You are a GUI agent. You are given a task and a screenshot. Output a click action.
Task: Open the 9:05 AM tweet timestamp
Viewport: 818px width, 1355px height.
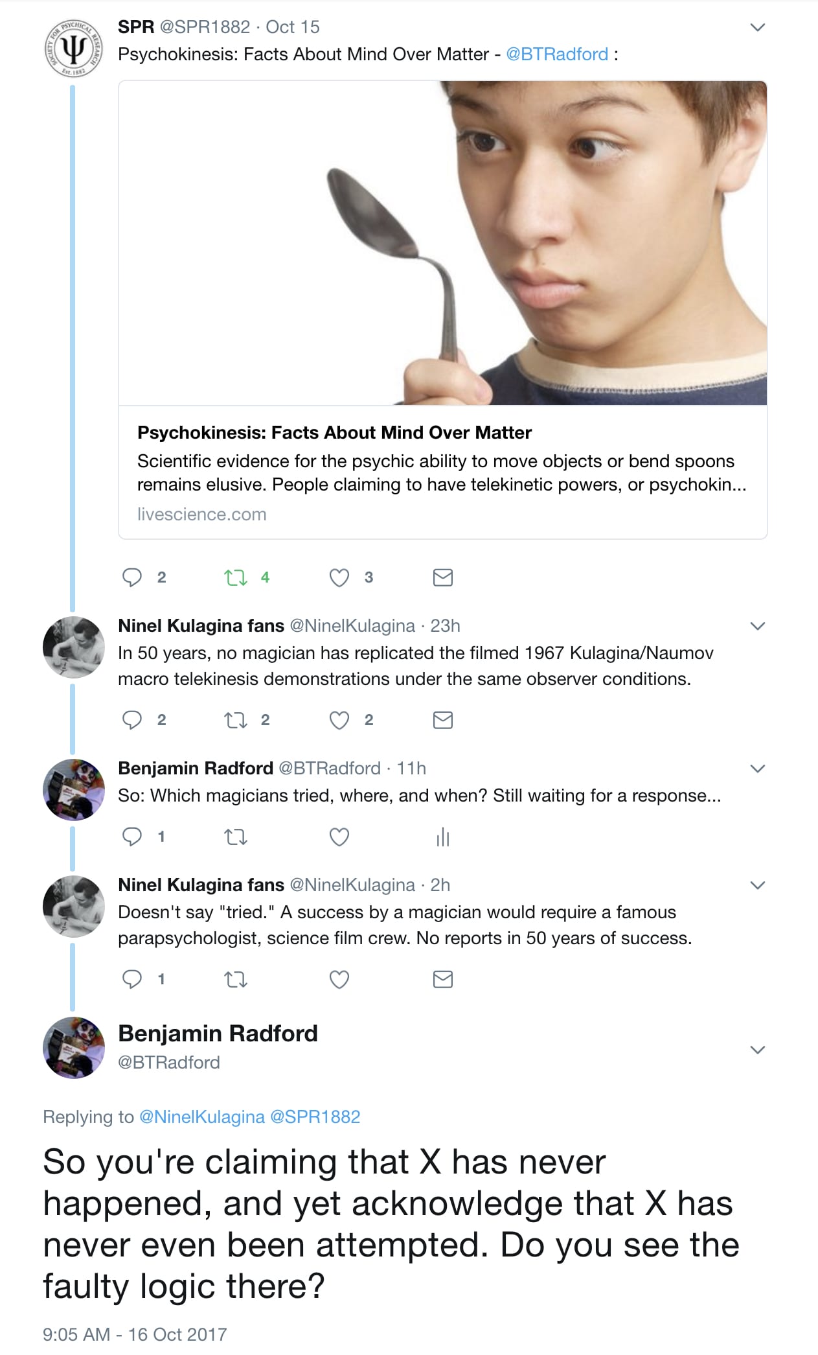coord(135,1334)
